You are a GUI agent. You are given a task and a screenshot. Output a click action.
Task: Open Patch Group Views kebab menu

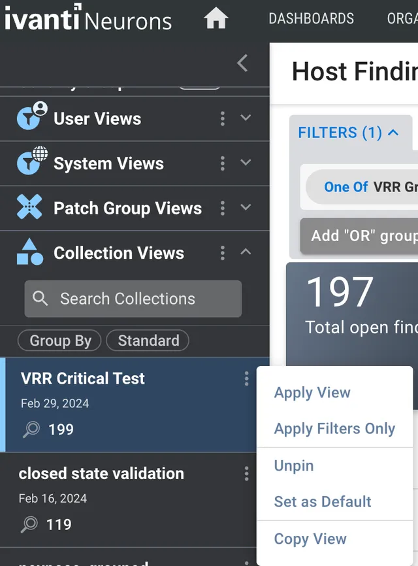tap(223, 208)
